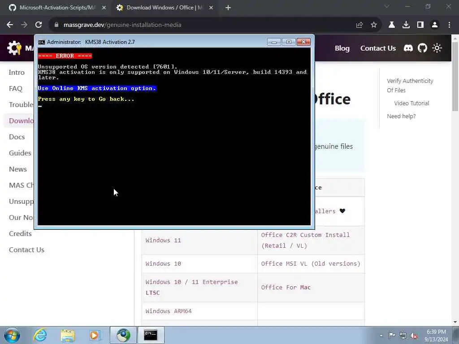The width and height of the screenshot is (459, 344).
Task: Click the KMS38 Activation console title bar icon
Action: [42, 42]
